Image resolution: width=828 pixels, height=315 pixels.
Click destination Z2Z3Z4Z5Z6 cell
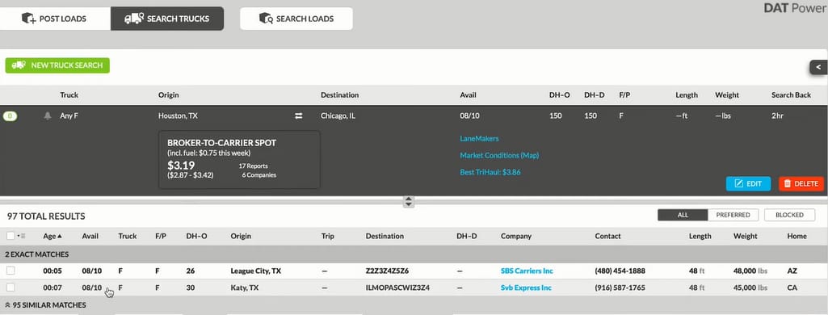(x=387, y=271)
